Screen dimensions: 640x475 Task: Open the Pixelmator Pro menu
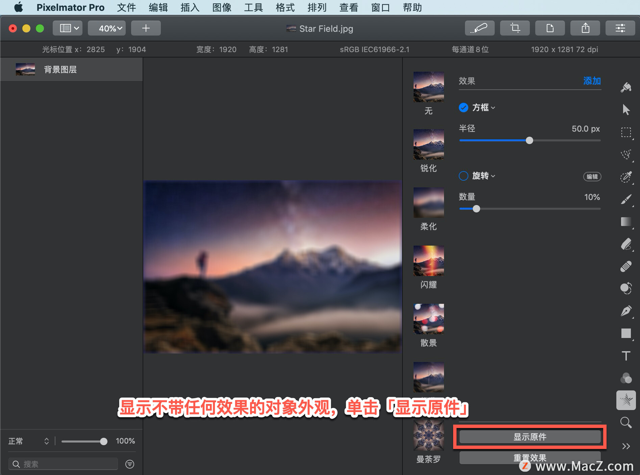coord(70,7)
